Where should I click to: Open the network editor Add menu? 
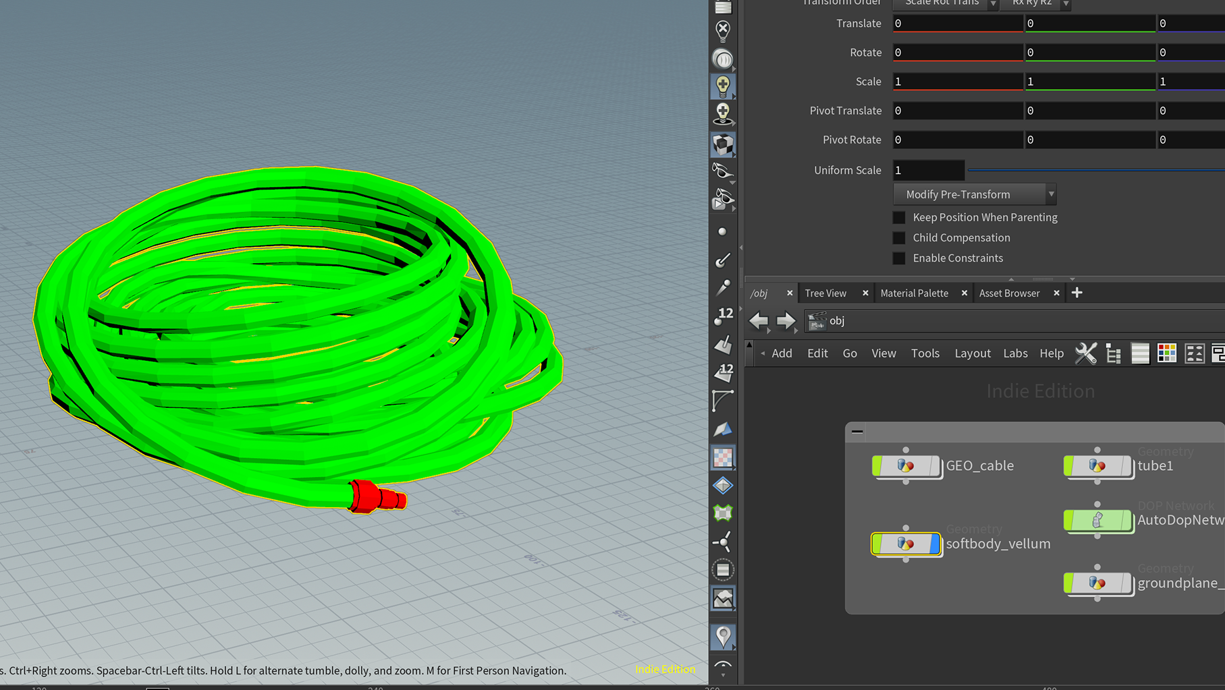pos(782,353)
